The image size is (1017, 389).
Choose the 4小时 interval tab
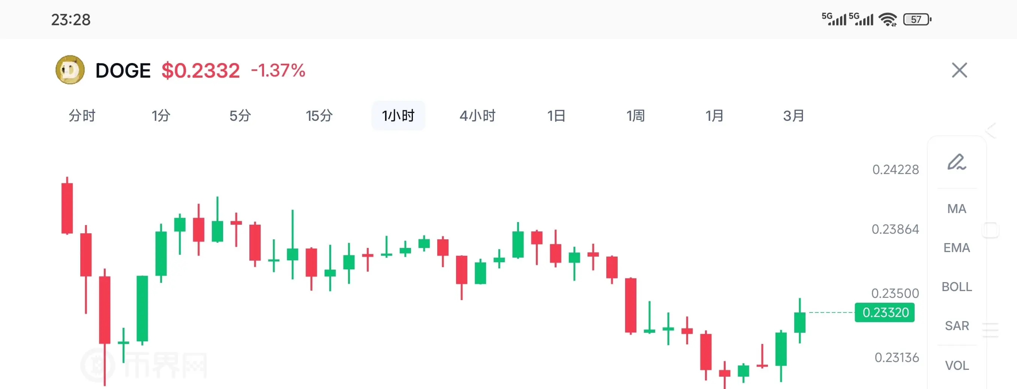tap(477, 116)
